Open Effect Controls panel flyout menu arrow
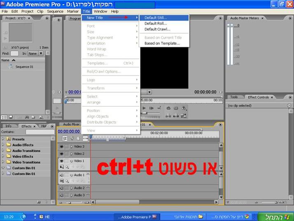 tap(290, 97)
